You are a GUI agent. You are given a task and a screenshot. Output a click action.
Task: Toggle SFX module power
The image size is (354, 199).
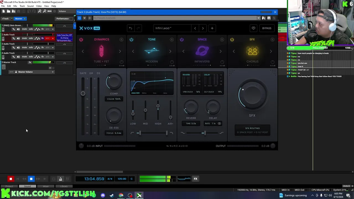pos(232,40)
